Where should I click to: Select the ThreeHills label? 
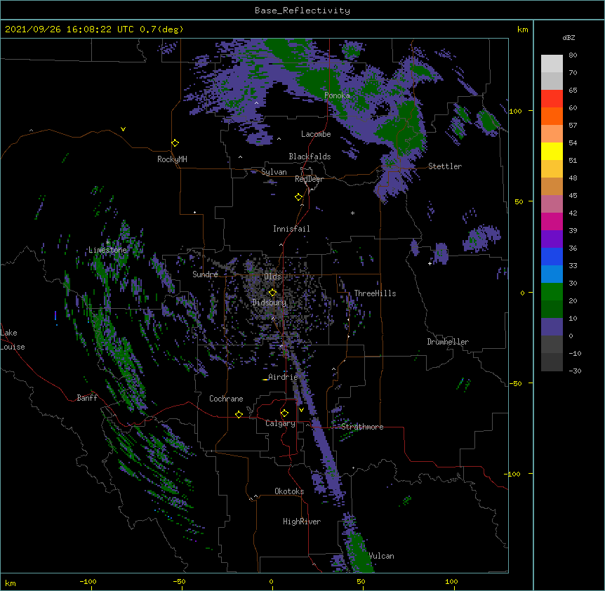375,293
